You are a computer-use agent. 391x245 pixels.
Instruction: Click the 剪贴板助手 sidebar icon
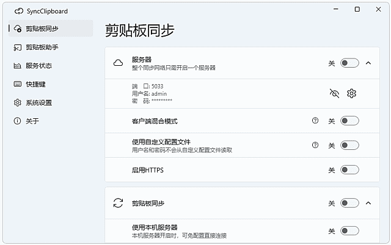(x=18, y=48)
